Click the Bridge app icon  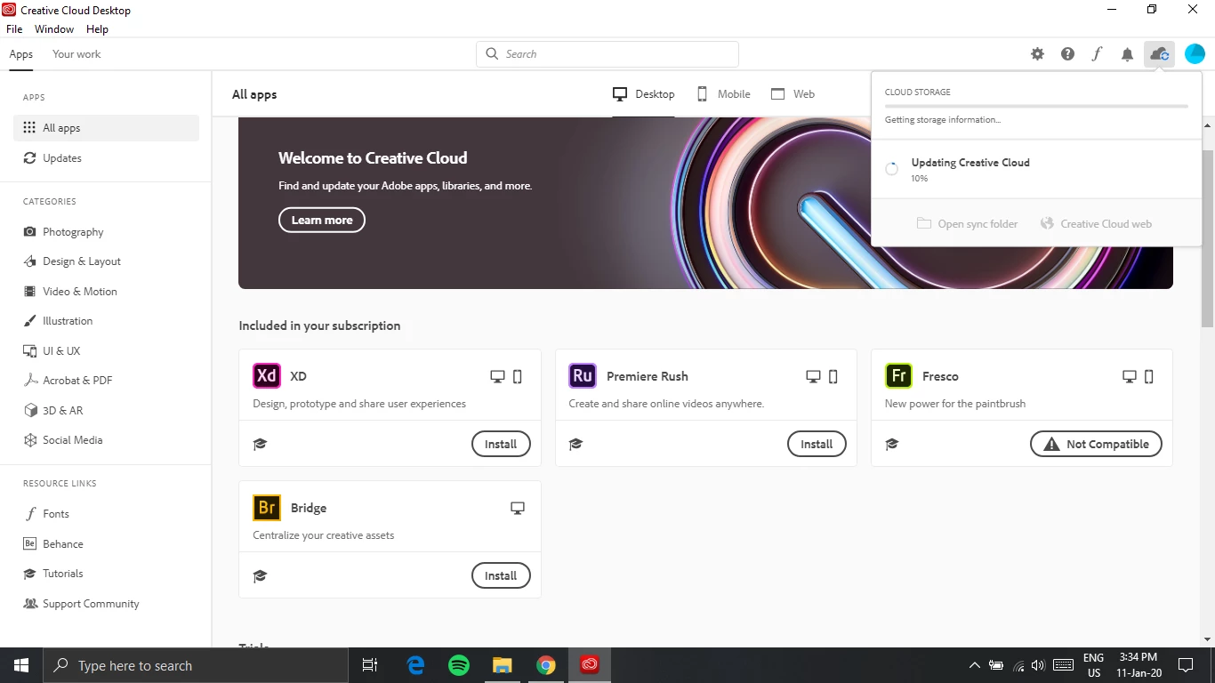(x=267, y=507)
